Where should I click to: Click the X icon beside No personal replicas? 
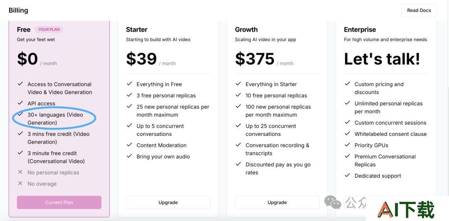(20, 172)
